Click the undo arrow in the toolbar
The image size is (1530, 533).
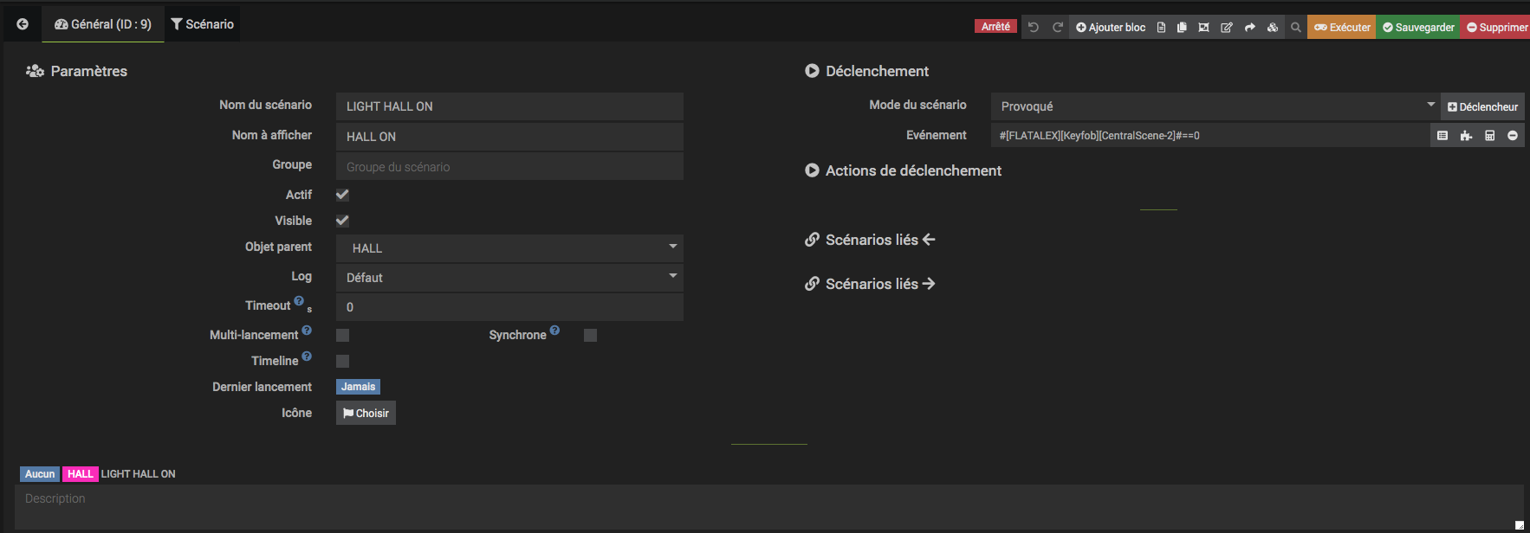pos(1034,28)
